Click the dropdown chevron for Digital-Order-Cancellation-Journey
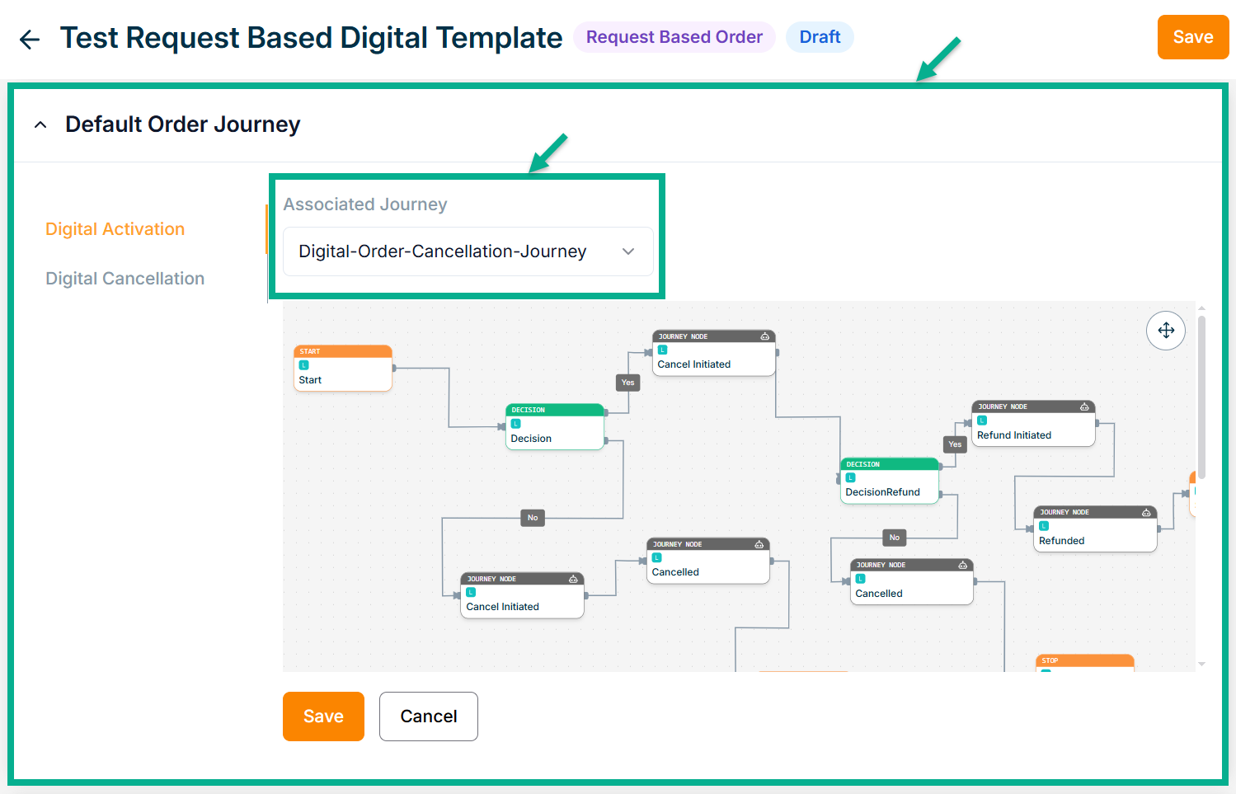 coord(628,251)
